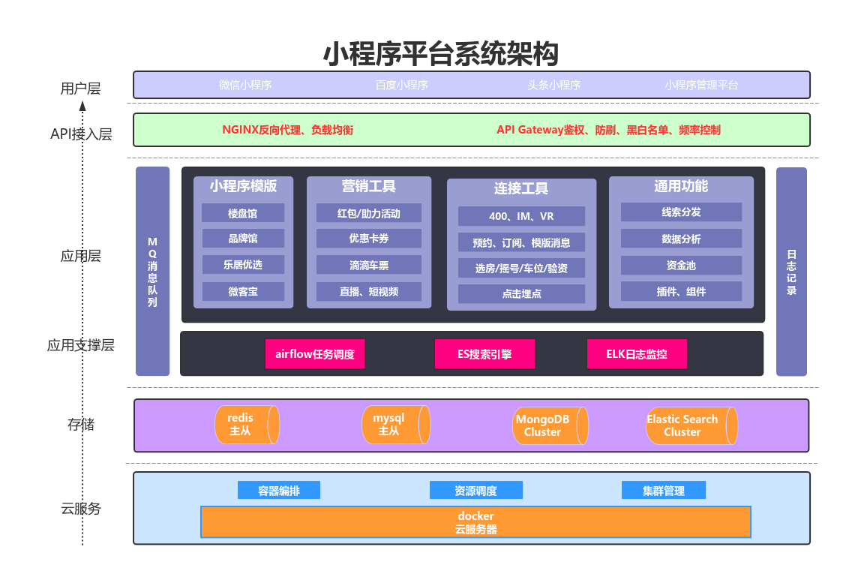Enable 容器编排 in the cloud layer

pos(278,490)
